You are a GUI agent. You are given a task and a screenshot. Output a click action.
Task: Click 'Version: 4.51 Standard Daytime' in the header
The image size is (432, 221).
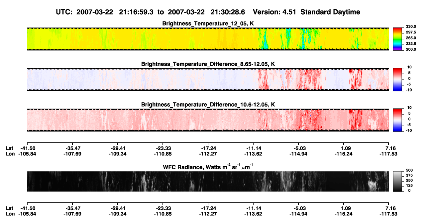coord(306,12)
